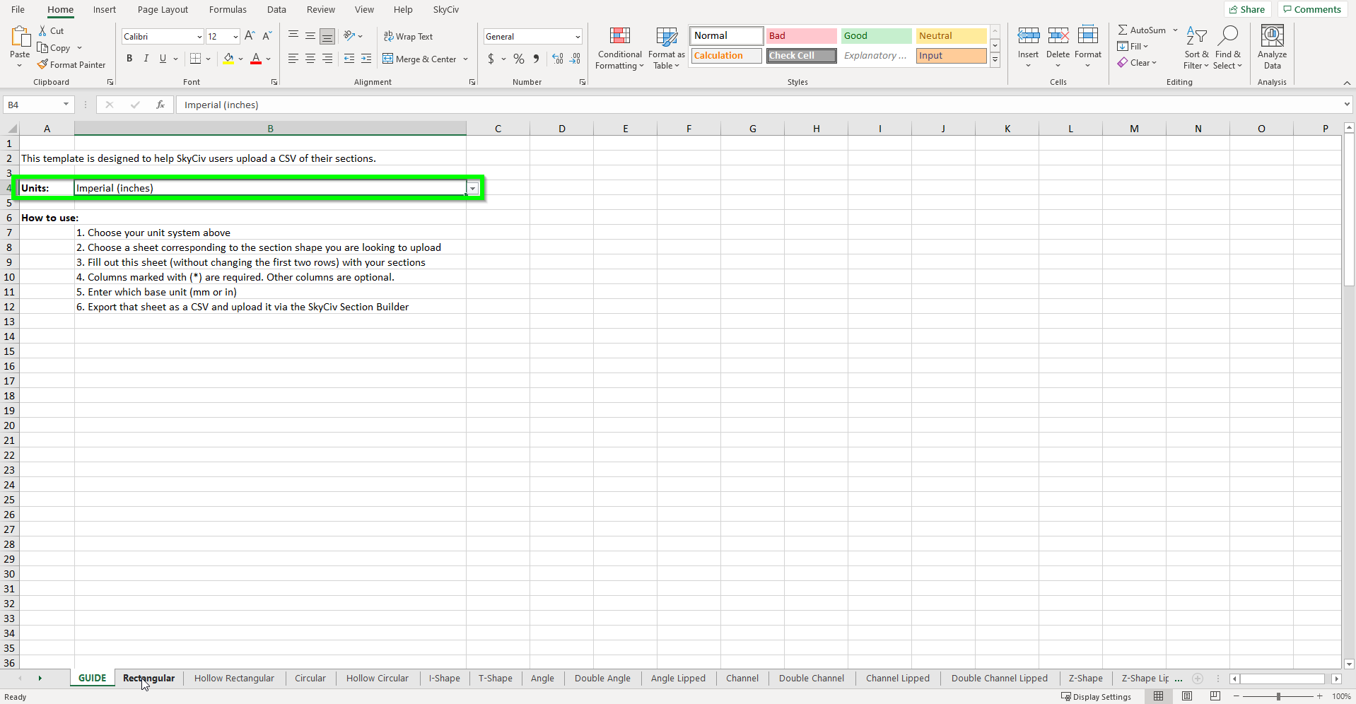Click the Increase Decimal icon
Viewport: 1356px width, 704px height.
pos(558,59)
